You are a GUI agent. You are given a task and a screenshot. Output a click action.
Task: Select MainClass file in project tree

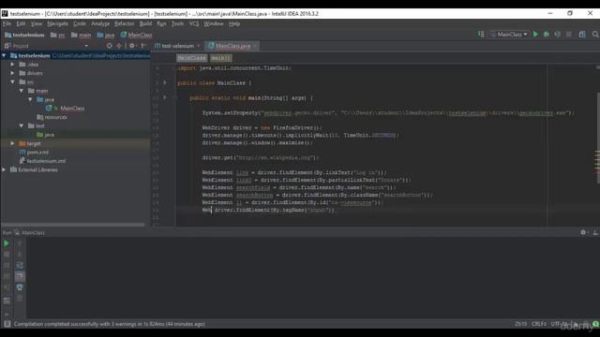tap(72, 109)
